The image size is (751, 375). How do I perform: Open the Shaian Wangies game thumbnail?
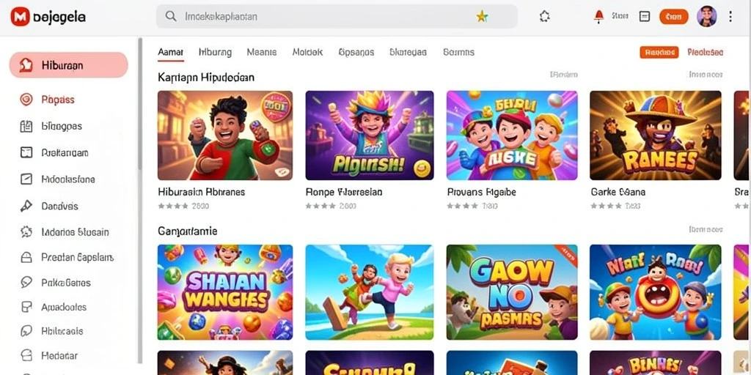pos(225,292)
